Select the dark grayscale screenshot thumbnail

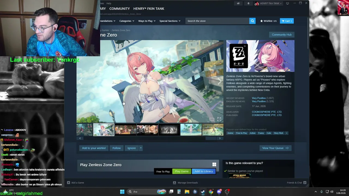pyautogui.click(x=169, y=130)
